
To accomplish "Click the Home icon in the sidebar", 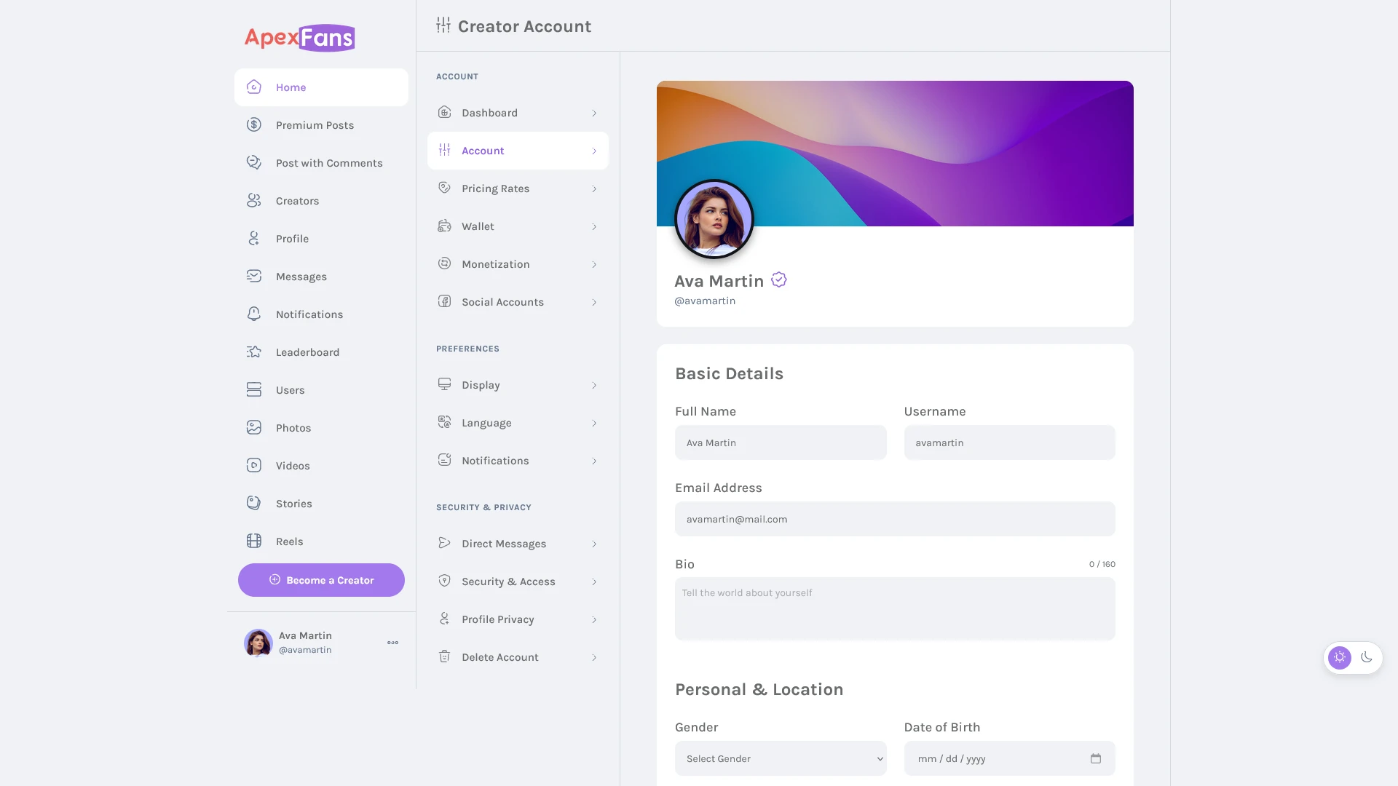I will (253, 87).
